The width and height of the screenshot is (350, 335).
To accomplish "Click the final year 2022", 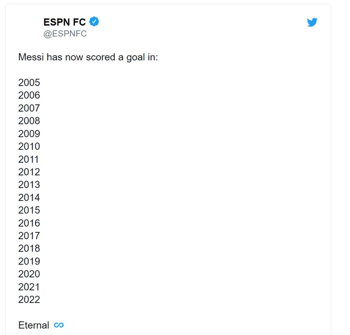I will (29, 300).
